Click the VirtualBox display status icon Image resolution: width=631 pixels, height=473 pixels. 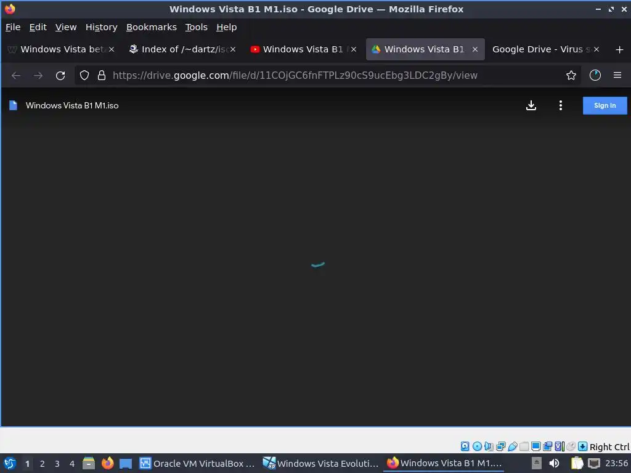[535, 446]
